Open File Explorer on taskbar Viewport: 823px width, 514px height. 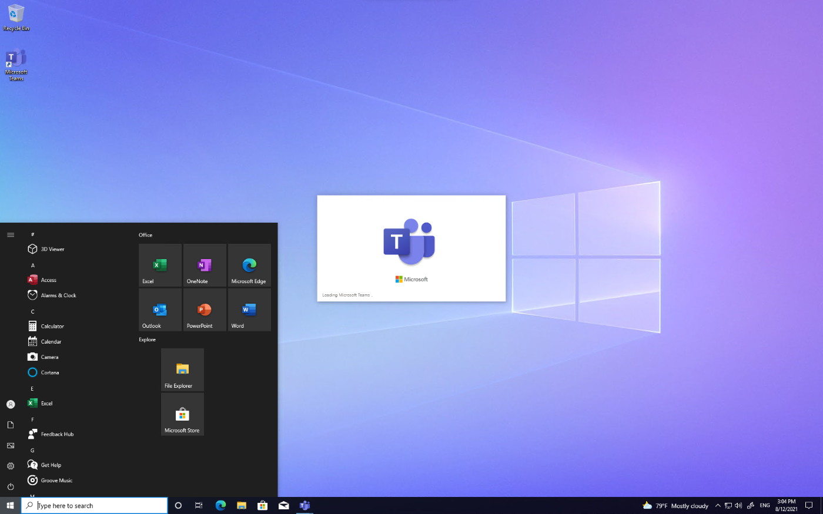click(x=242, y=505)
